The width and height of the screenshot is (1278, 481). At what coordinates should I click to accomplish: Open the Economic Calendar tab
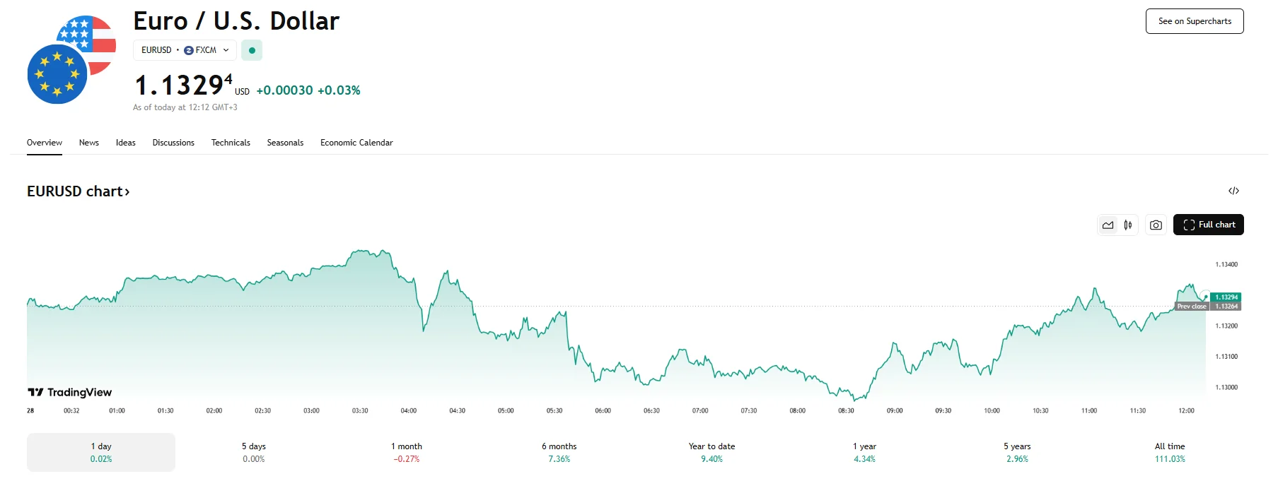(x=356, y=143)
